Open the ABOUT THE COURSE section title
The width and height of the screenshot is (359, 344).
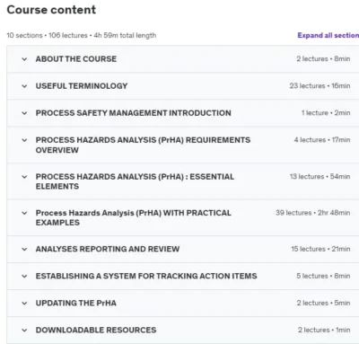coord(76,59)
